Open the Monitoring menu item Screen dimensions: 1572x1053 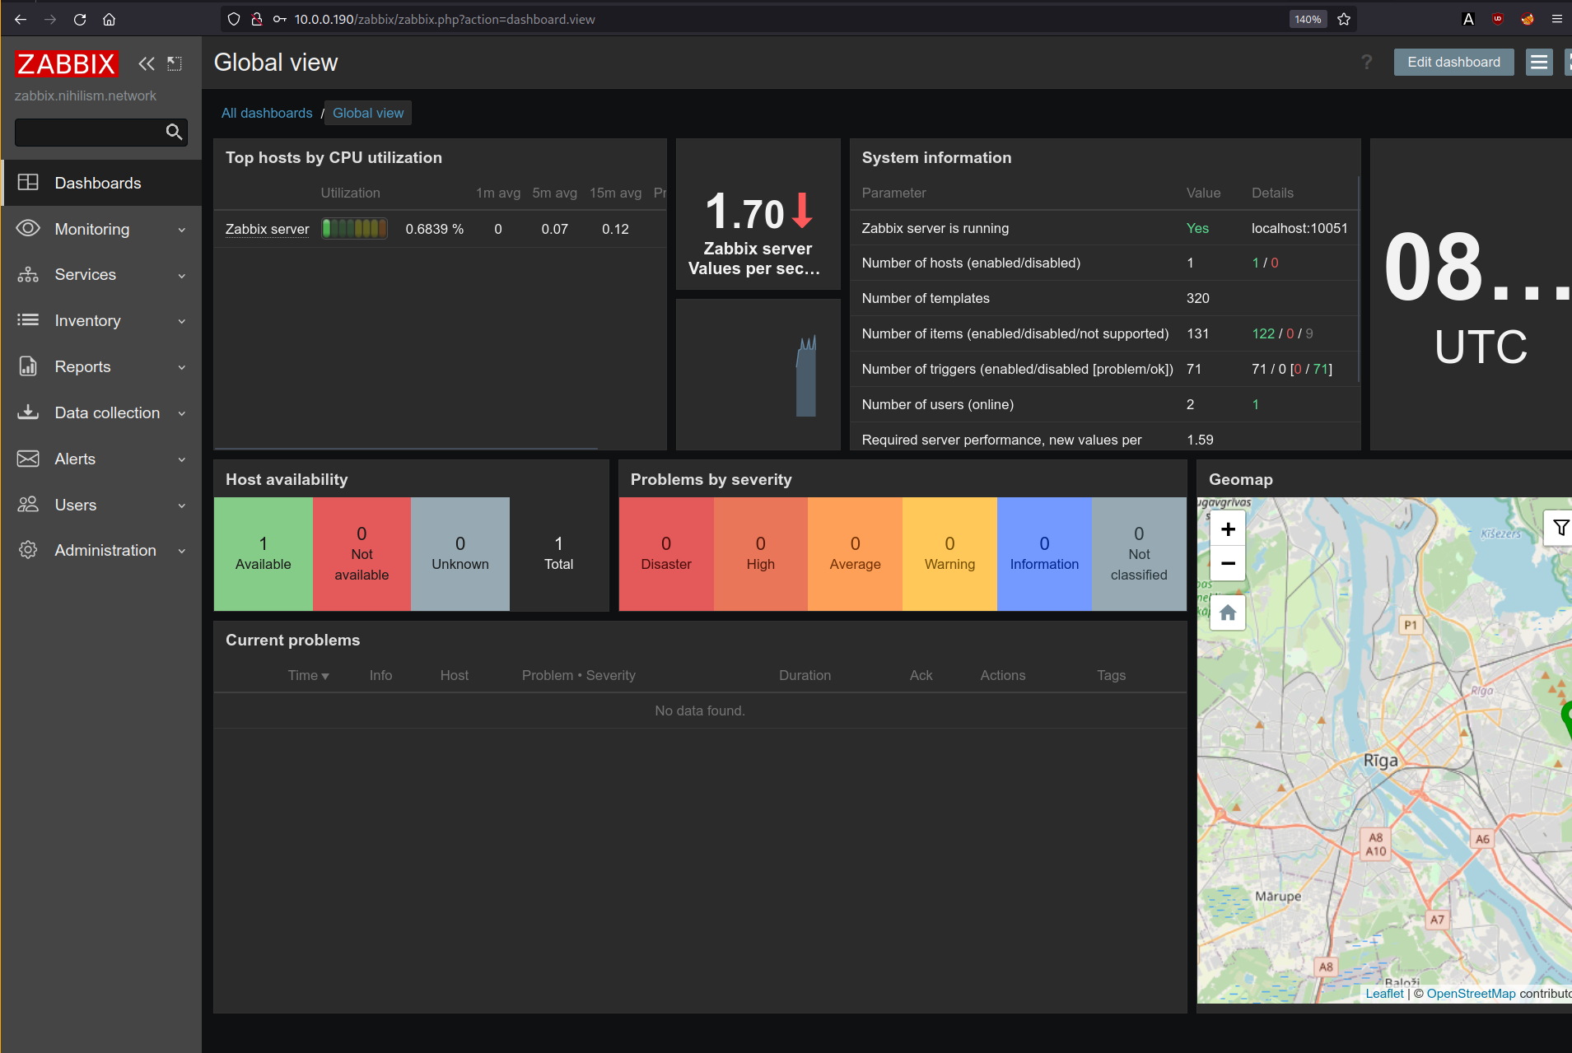coord(101,229)
